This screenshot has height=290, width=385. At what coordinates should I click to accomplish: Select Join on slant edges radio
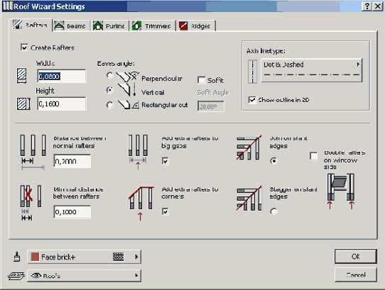point(273,161)
